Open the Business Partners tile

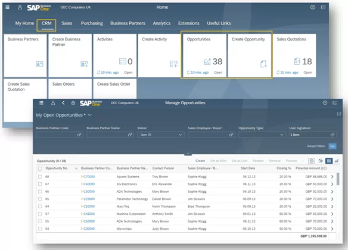(x=25, y=55)
